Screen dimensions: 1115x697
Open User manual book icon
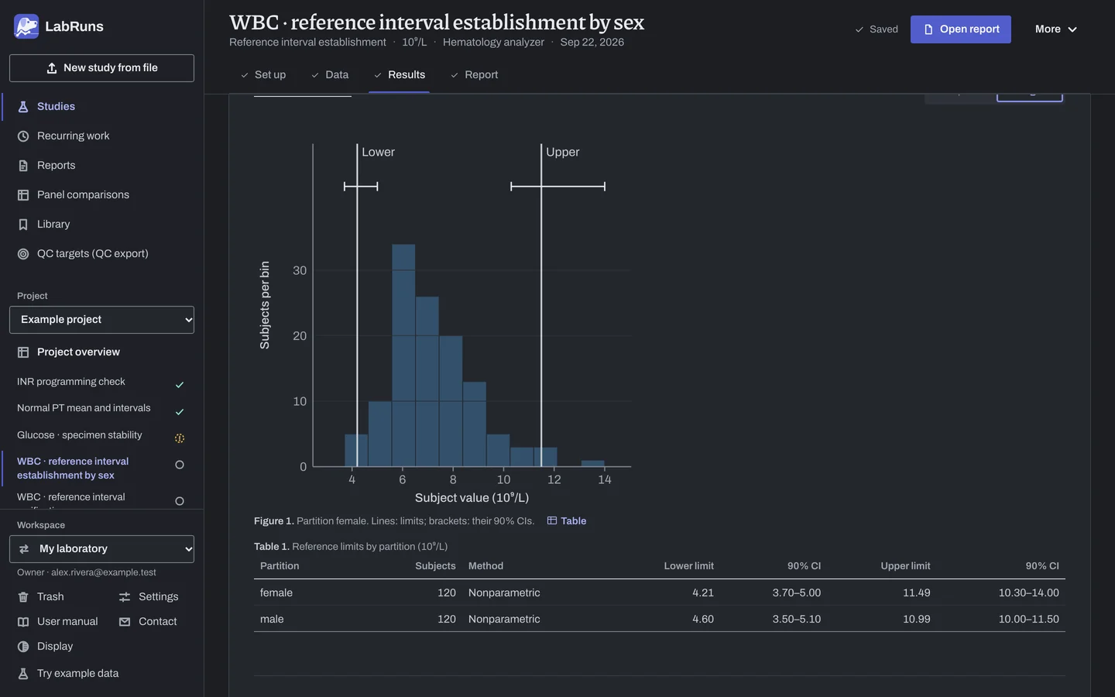click(x=23, y=622)
